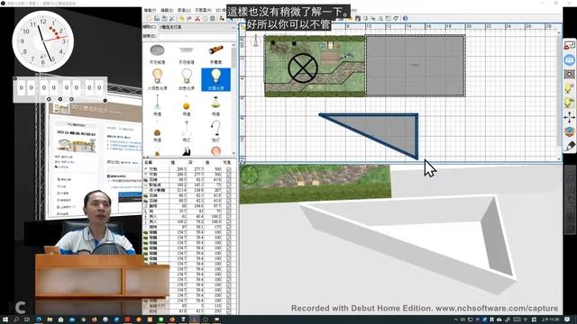Open Microsoft Edge from the taskbar
The image size is (577, 324).
[x=39, y=319]
